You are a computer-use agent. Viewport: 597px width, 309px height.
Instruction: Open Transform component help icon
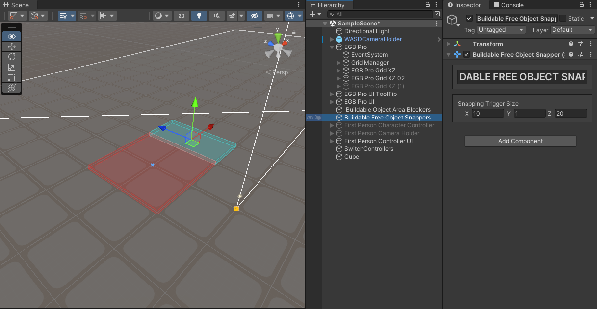coord(571,44)
